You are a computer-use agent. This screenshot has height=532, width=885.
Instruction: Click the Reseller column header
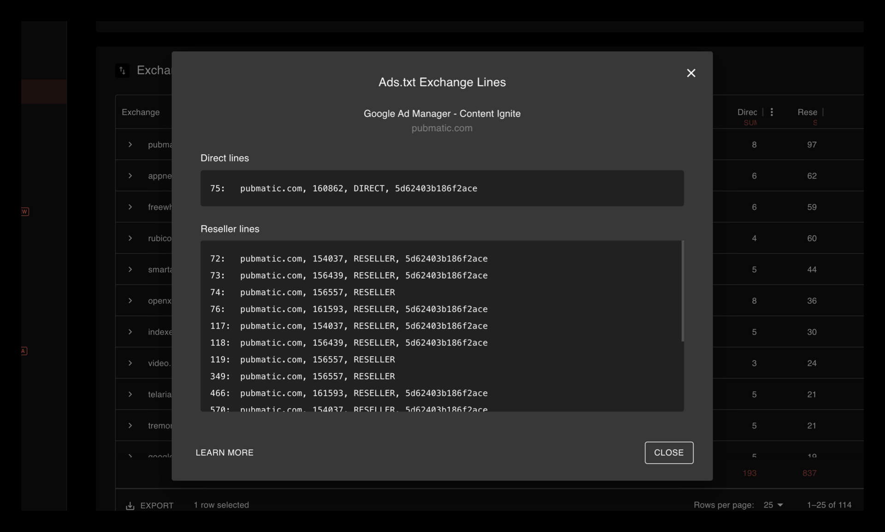point(807,112)
